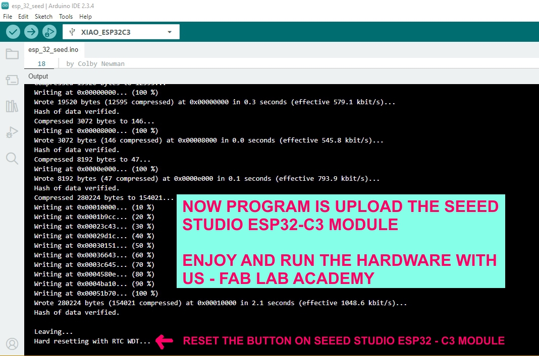Click 'Writing at 0x00036643... (60 %)' line
This screenshot has width=539, height=356.
[x=94, y=255]
